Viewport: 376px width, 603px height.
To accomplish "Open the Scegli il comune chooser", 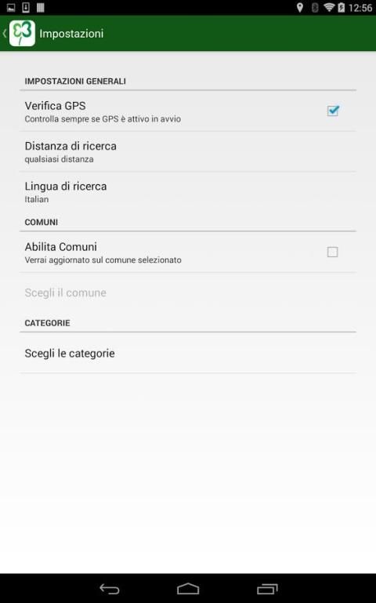I will [x=188, y=292].
